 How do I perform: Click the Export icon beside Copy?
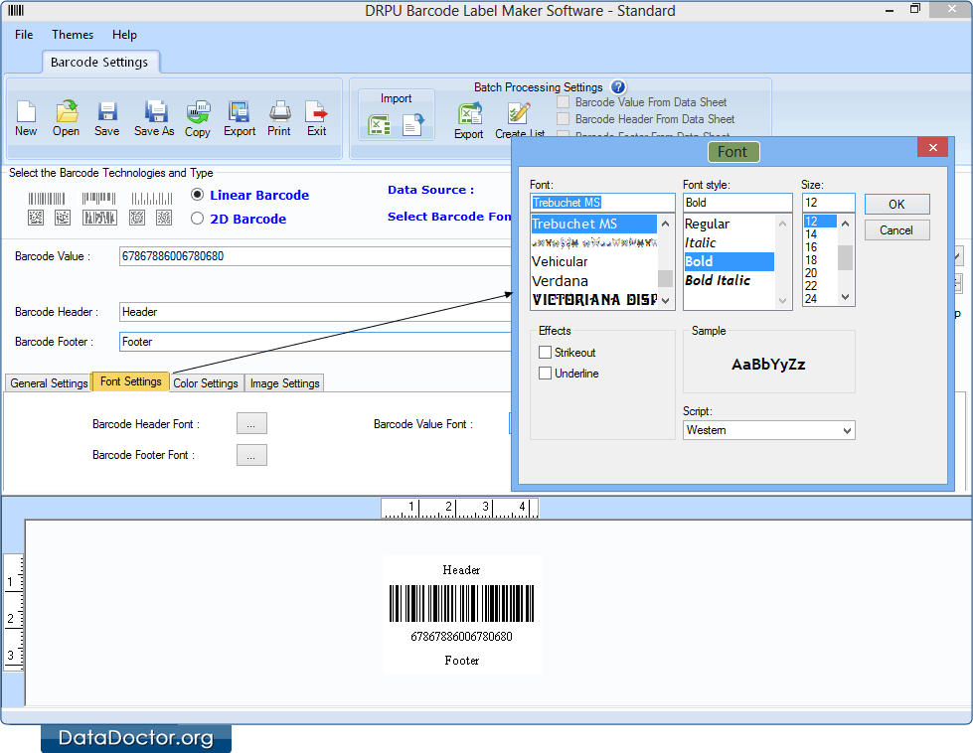[x=239, y=111]
